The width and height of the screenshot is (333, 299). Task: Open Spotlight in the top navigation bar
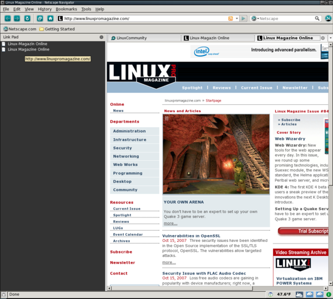coord(192,88)
